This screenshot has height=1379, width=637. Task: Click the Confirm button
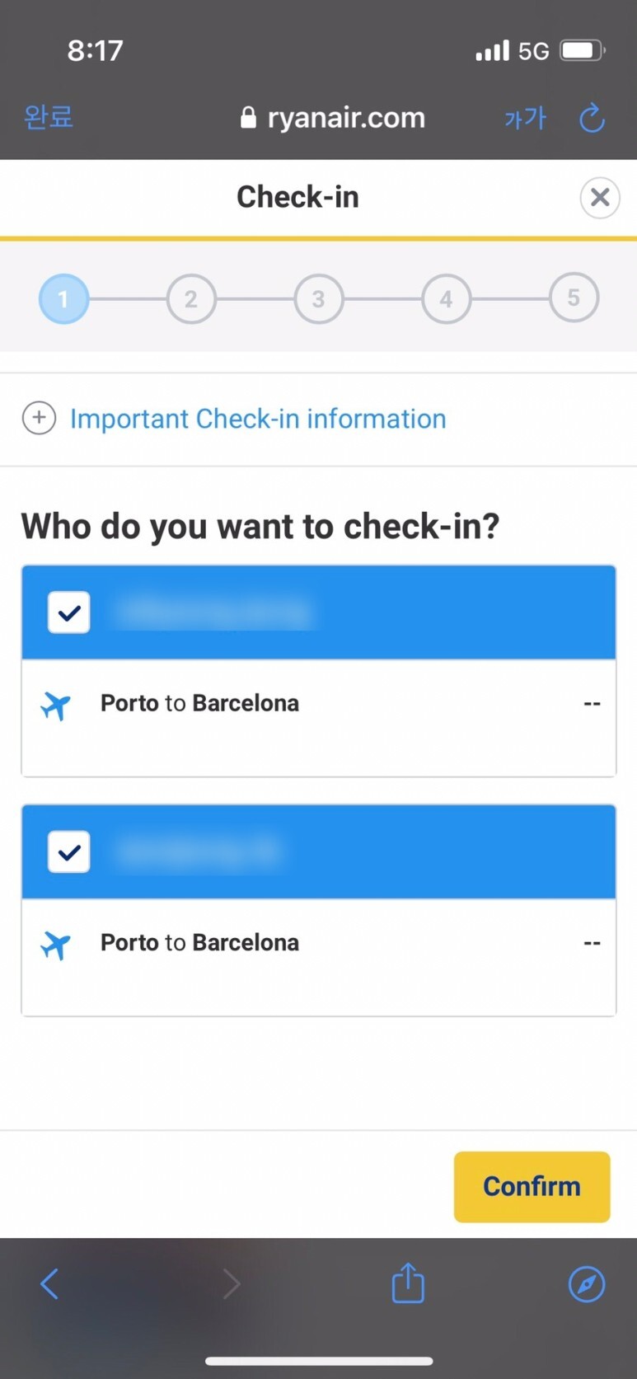[532, 1186]
